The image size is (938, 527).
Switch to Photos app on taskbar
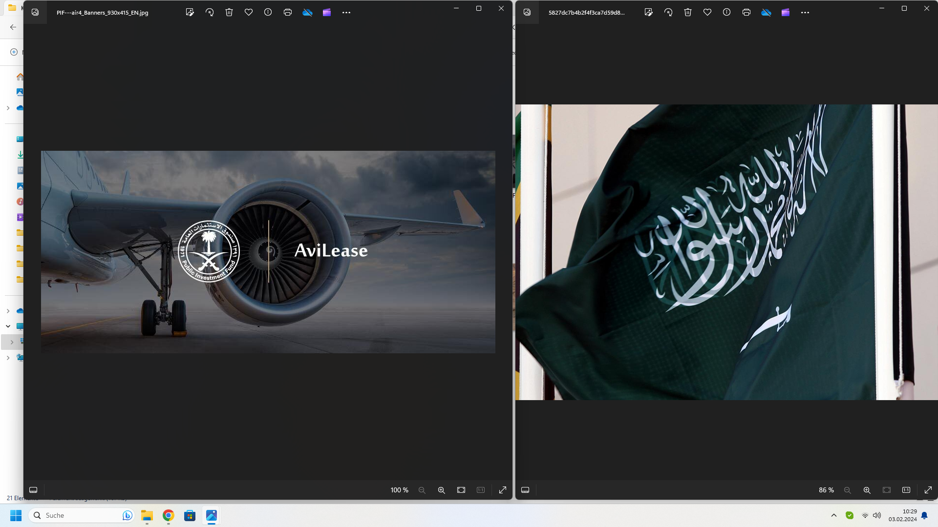tap(212, 515)
